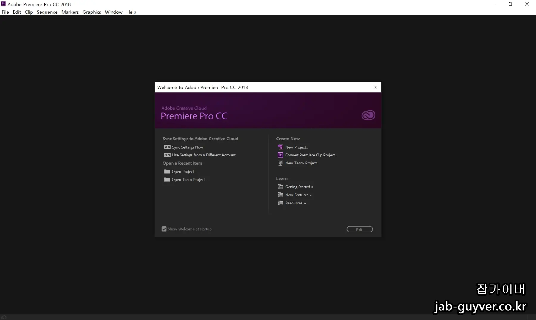Select Open Team Project... link
The image size is (536, 320).
[x=189, y=180]
